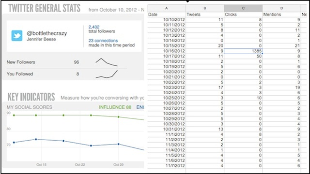Select the Mentions cell with 19
Screen dimensions: 310x174
point(281,87)
